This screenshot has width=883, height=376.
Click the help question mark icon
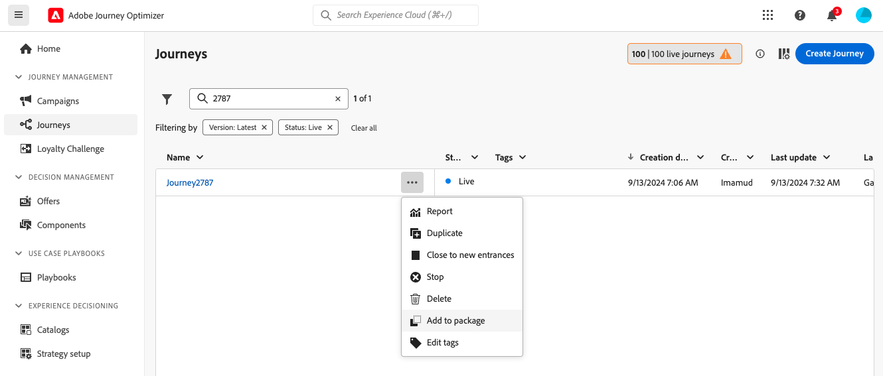click(800, 15)
